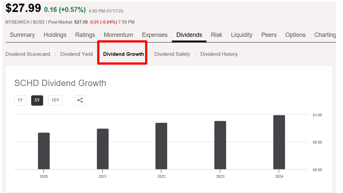Screen dimensions: 343x193
Task: Click the 2021 dividend bar
Action: (x=103, y=149)
